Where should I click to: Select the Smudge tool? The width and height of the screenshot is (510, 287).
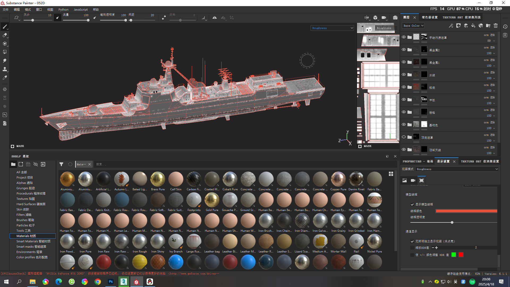click(5, 61)
